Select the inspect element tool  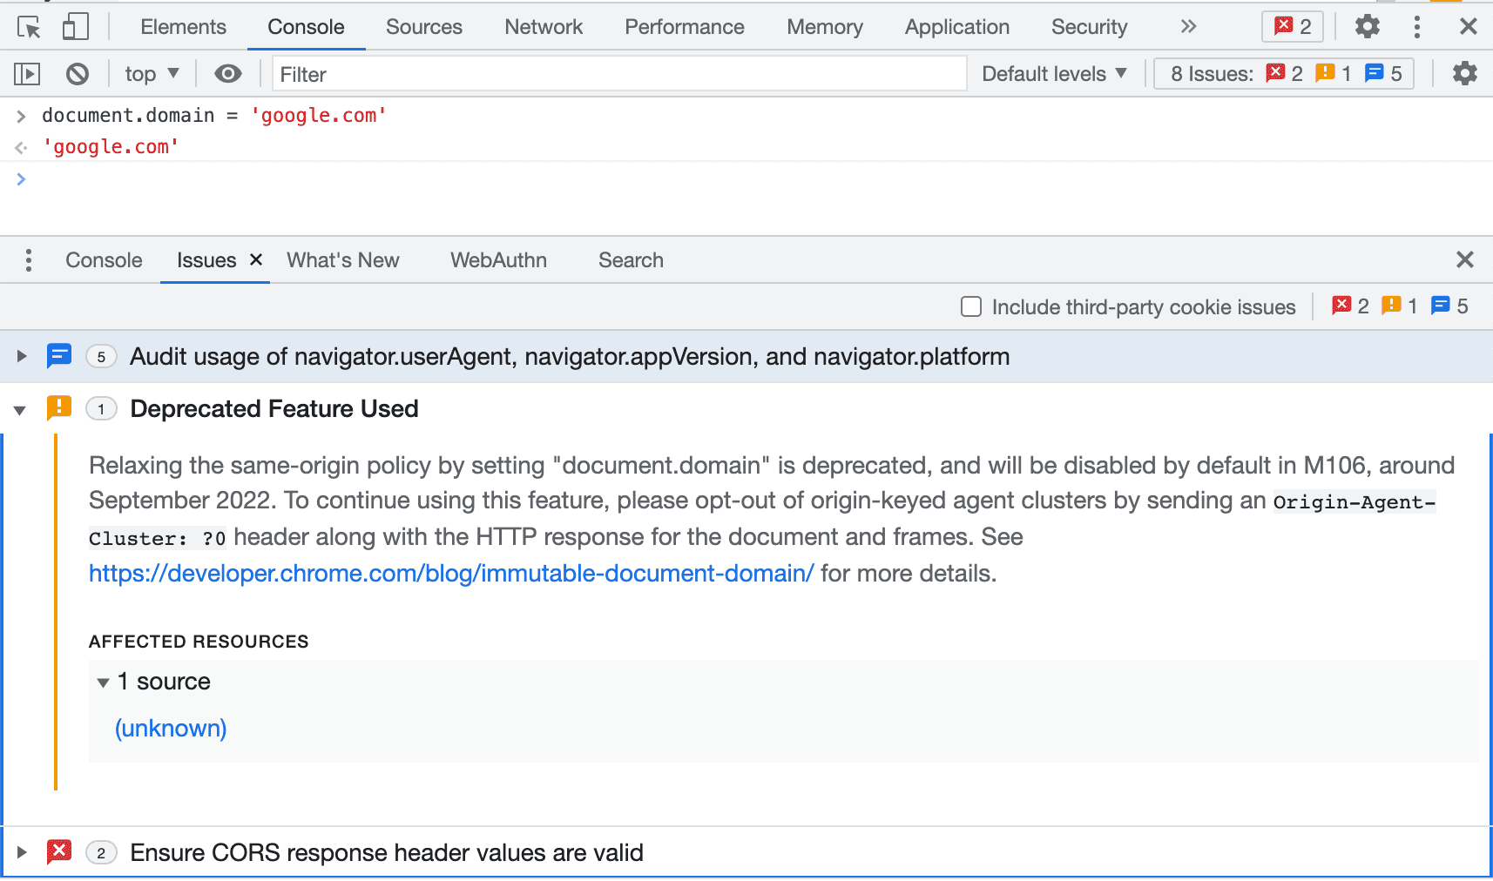tap(29, 27)
